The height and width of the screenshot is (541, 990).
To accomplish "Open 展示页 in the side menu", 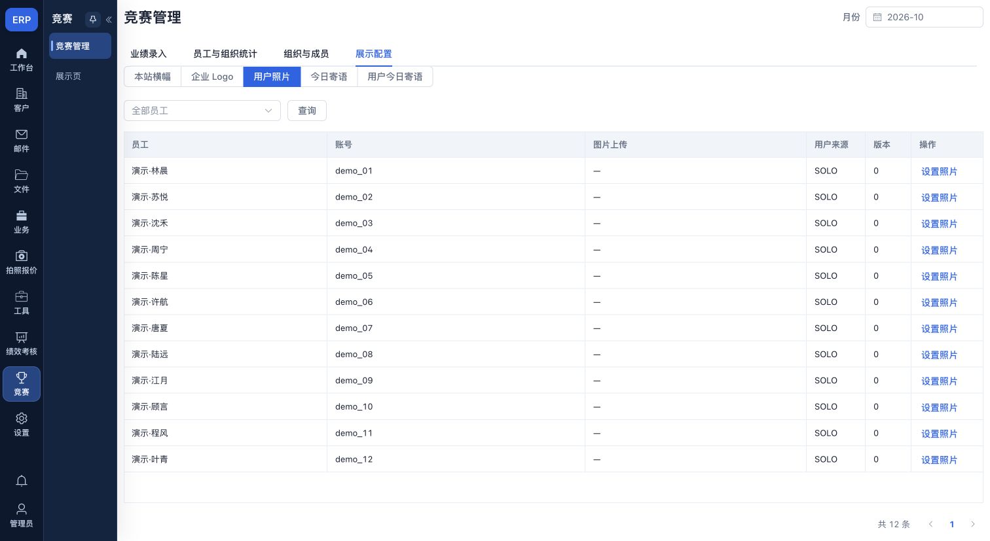I will [80, 76].
